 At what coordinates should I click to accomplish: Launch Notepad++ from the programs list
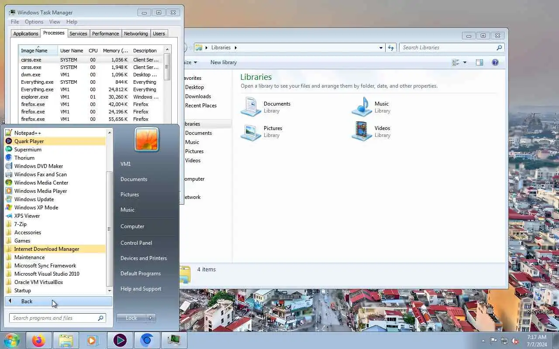click(x=55, y=133)
